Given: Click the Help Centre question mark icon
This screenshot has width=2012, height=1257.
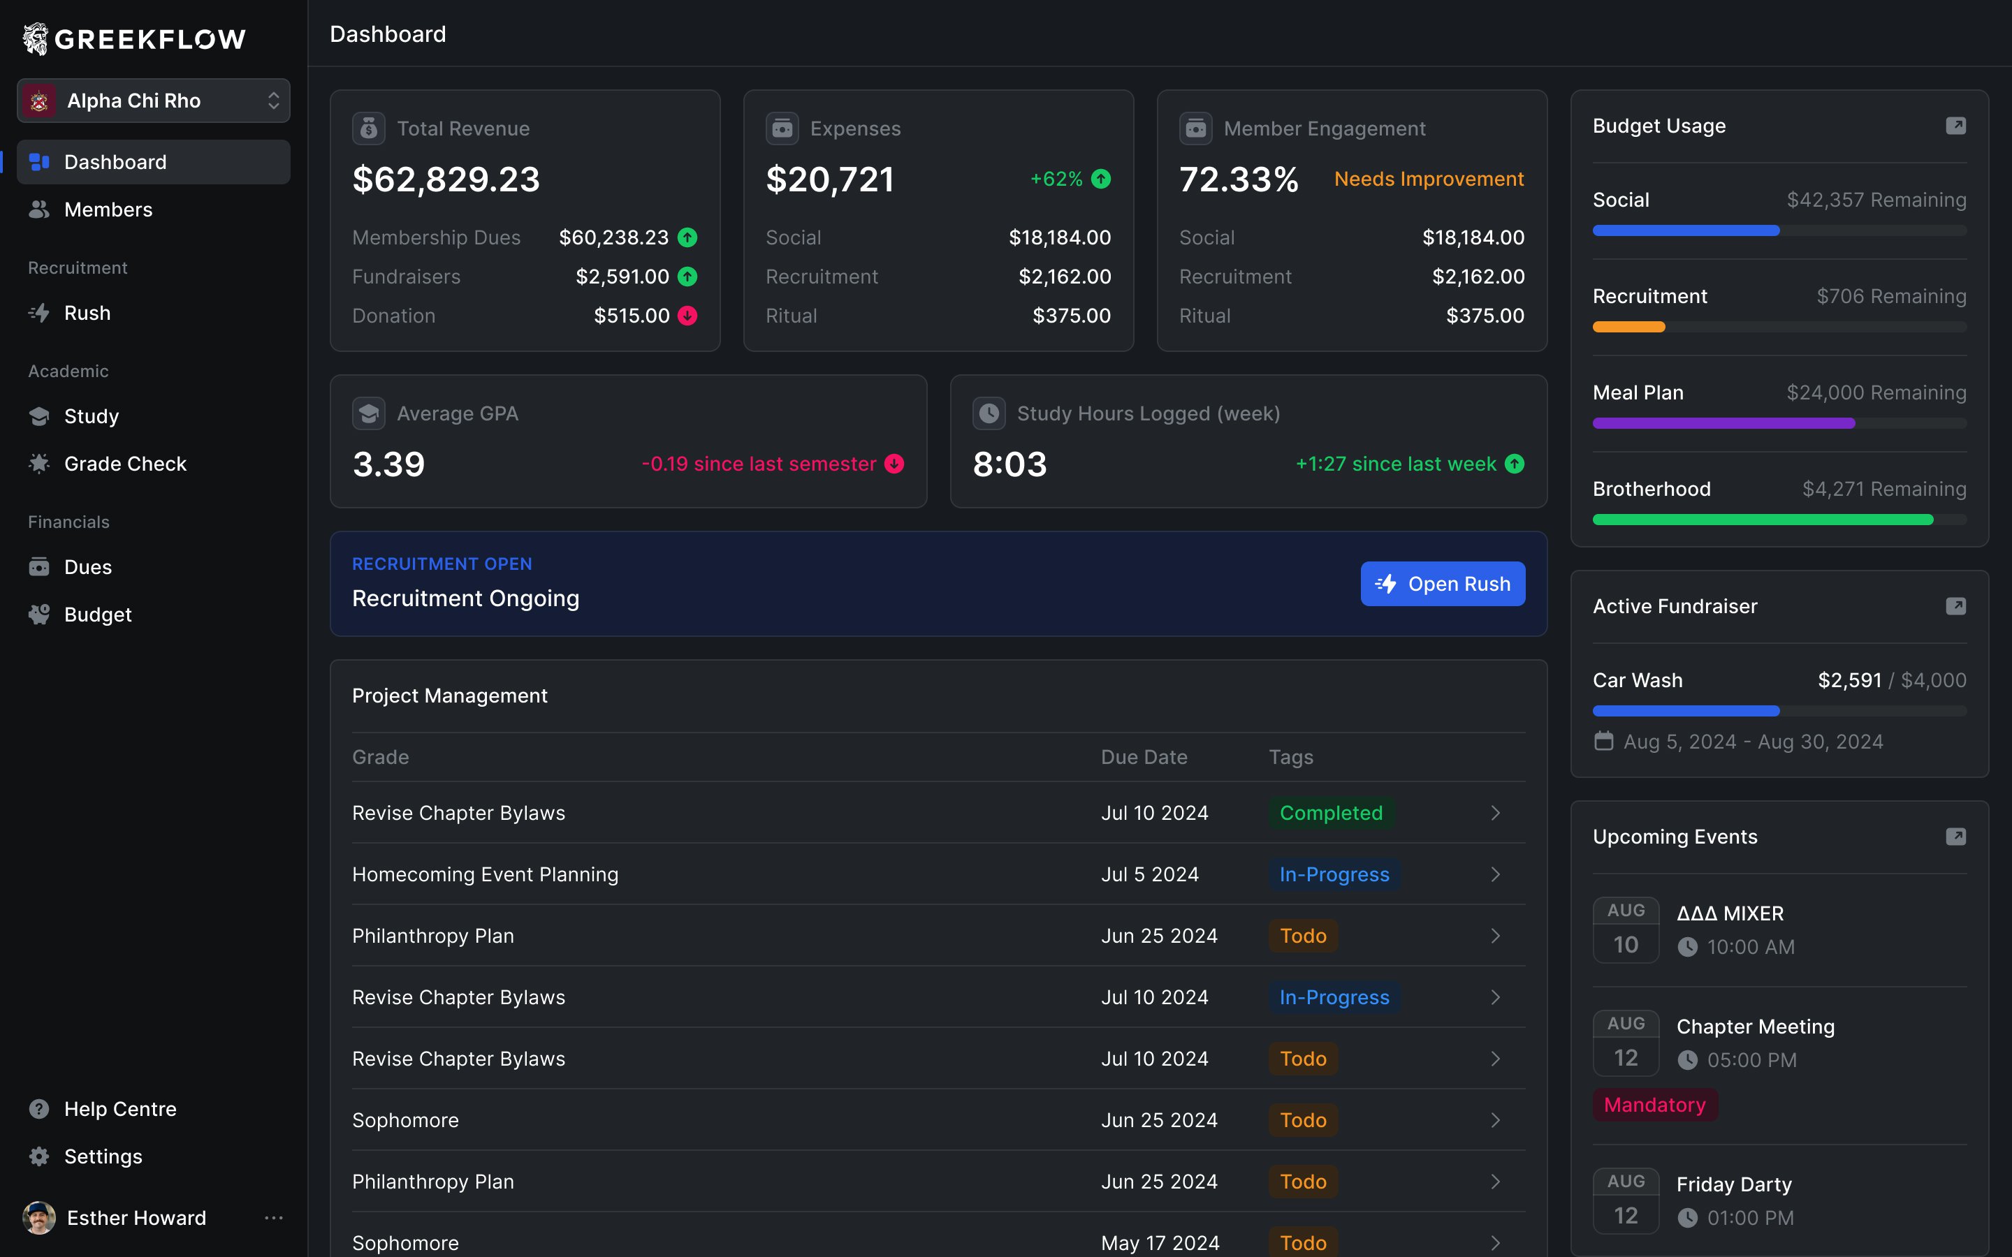Looking at the screenshot, I should click(x=39, y=1108).
